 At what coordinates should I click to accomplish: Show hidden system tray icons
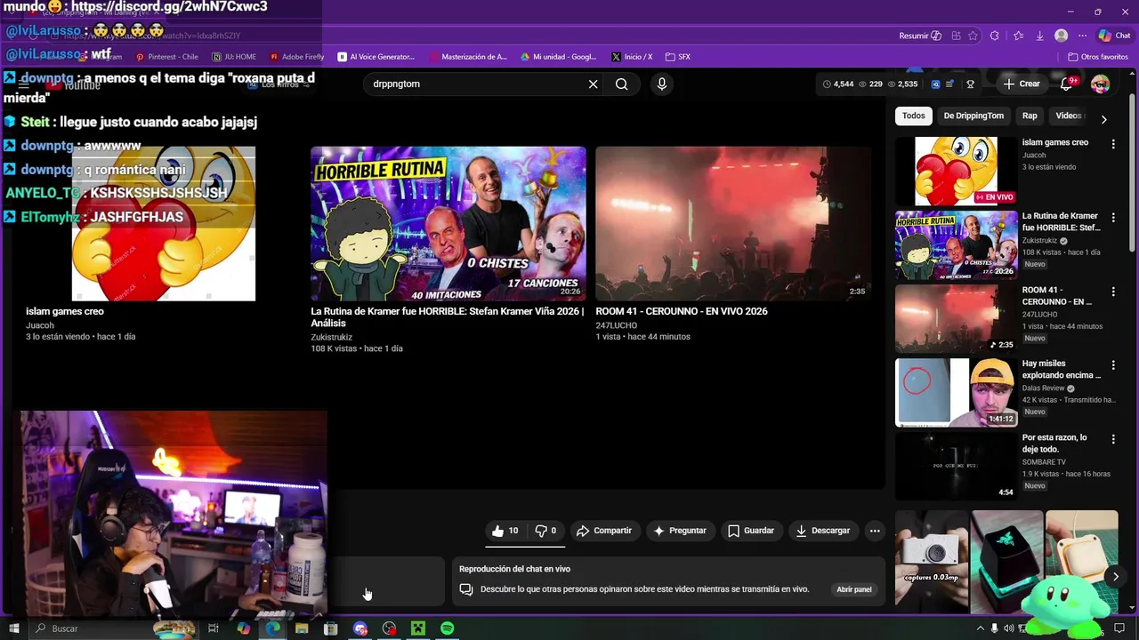pos(981,628)
